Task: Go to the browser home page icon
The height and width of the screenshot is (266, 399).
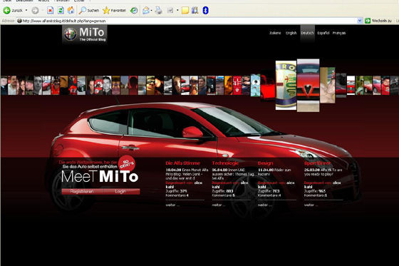Action: (71, 11)
